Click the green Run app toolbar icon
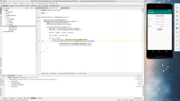 [x=28, y=3]
